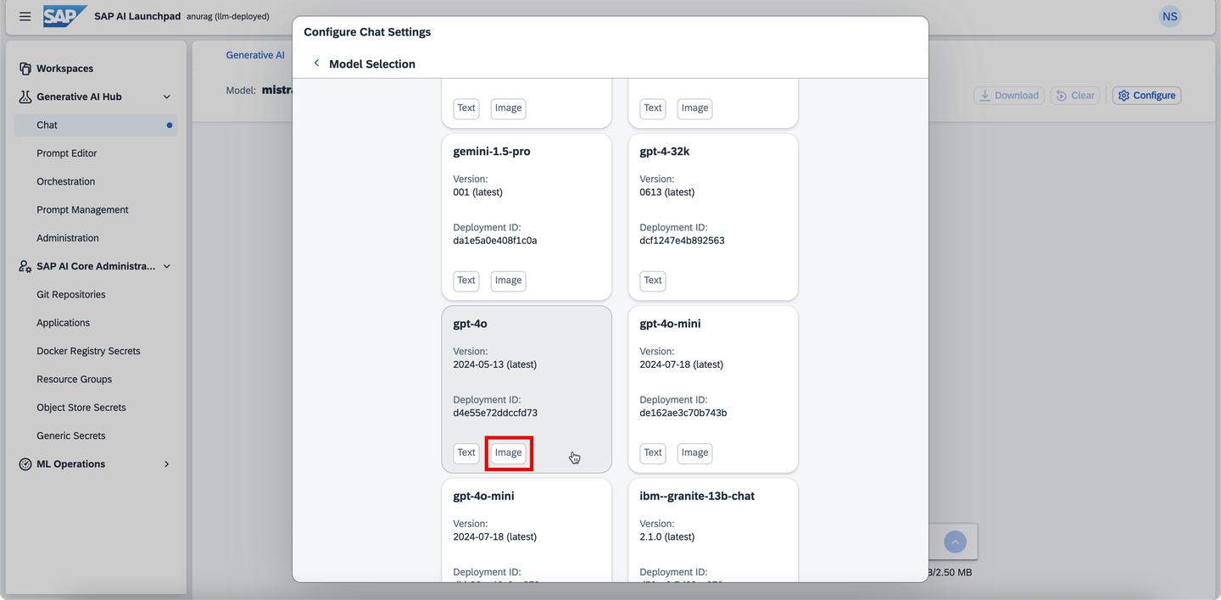Click the Configure Chat Settings dialog title
The image size is (1221, 600).
coord(367,32)
